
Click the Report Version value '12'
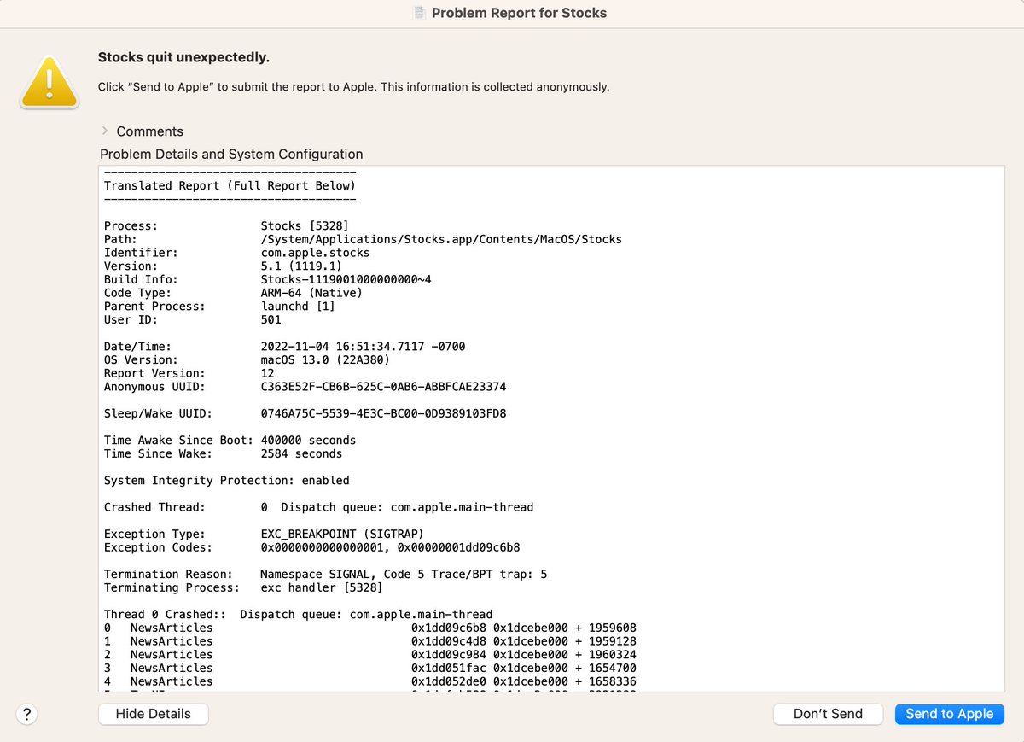(267, 373)
